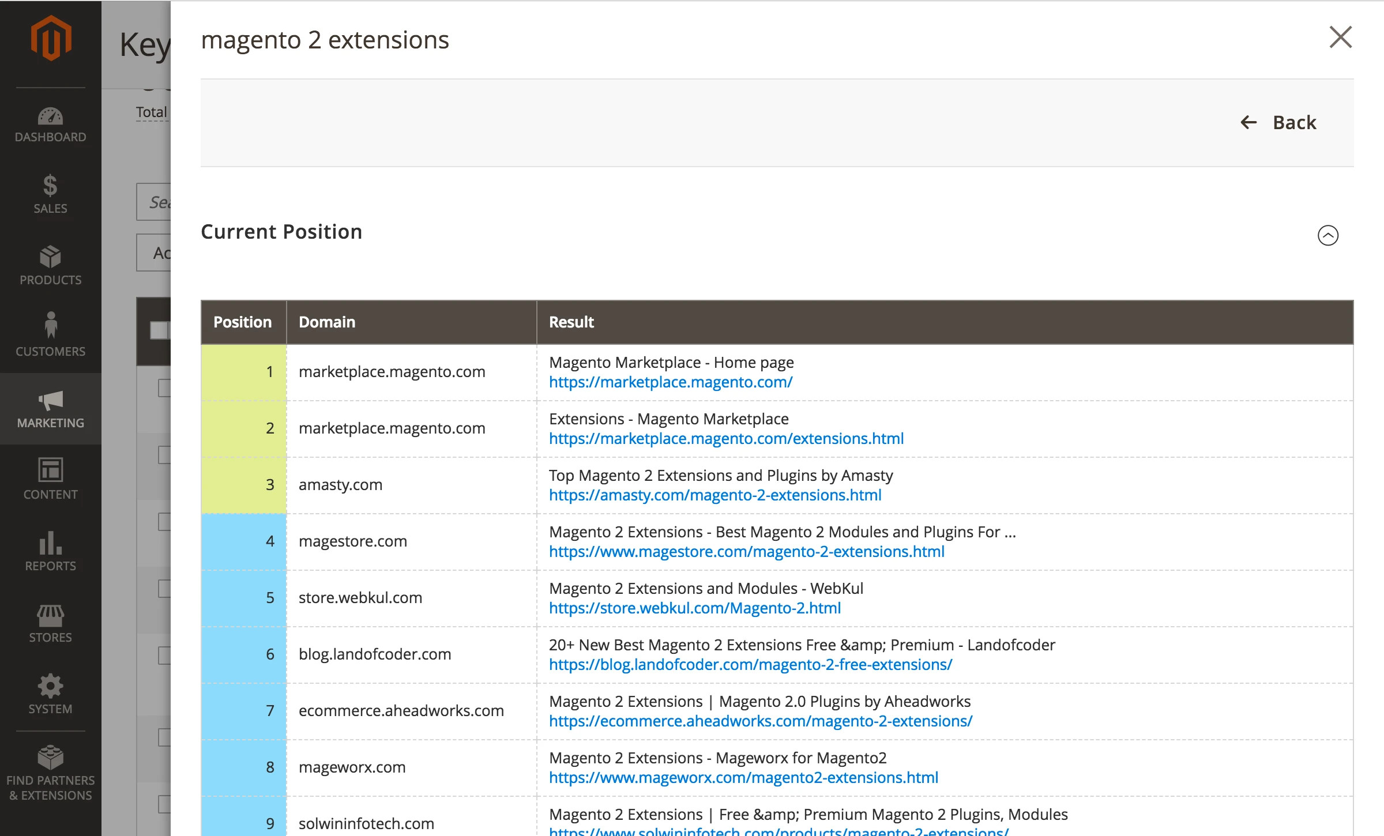Image resolution: width=1384 pixels, height=836 pixels.
Task: Collapse the Current Position section
Action: [1327, 235]
